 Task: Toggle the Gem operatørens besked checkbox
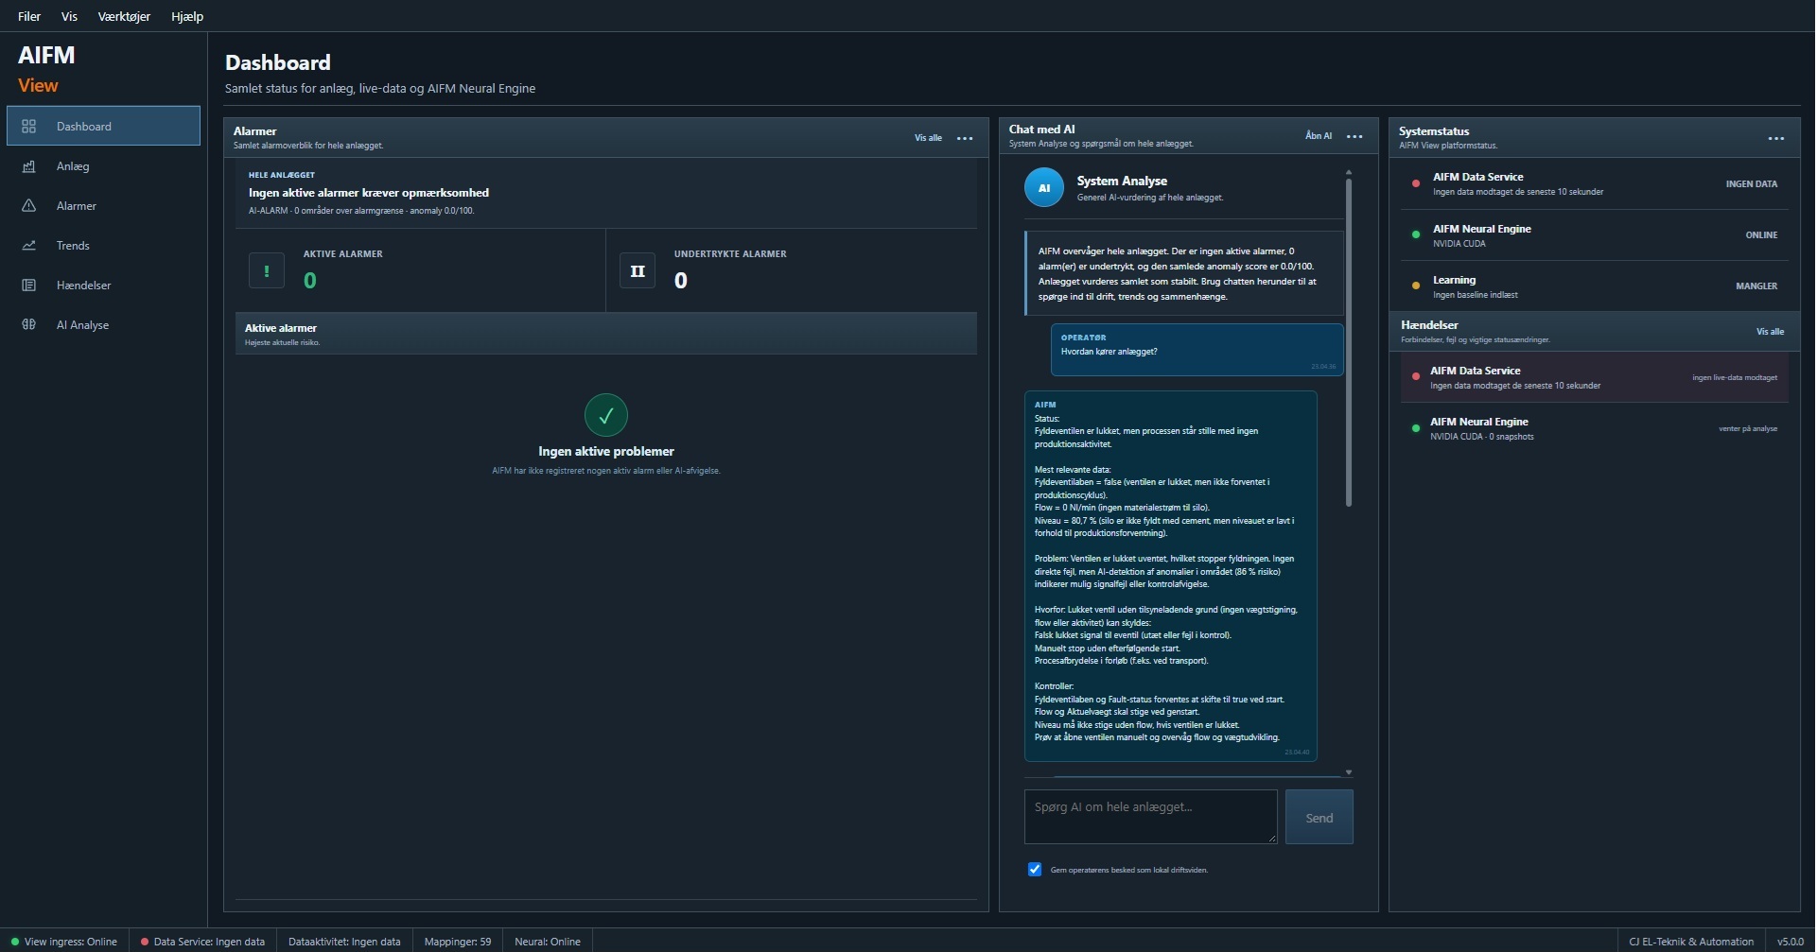1035,870
